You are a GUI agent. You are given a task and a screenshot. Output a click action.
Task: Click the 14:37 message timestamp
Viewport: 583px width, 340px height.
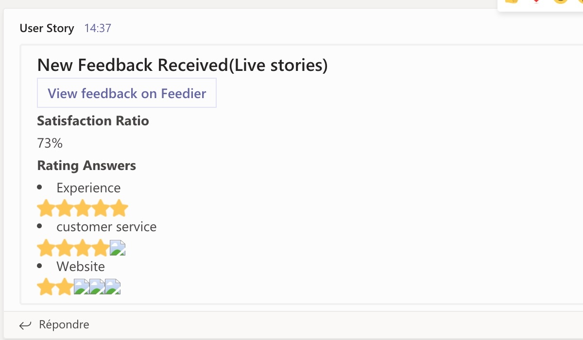tap(98, 28)
